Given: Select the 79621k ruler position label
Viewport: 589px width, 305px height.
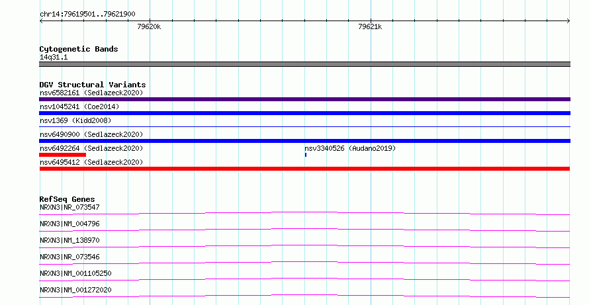Looking at the screenshot, I should coord(370,26).
